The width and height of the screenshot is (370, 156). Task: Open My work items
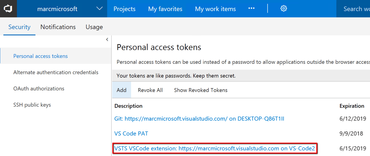[x=215, y=9]
